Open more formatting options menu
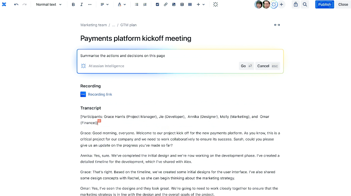This screenshot has width=351, height=196. tap(90, 4)
